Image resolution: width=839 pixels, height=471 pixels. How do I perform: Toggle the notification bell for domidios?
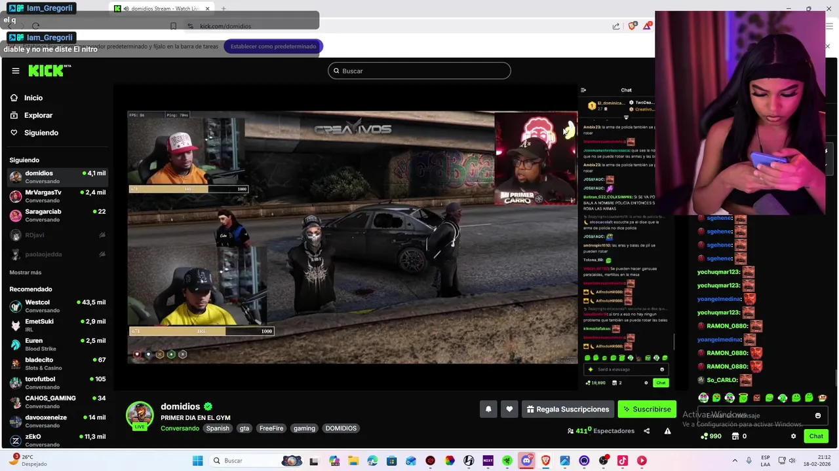(488, 410)
